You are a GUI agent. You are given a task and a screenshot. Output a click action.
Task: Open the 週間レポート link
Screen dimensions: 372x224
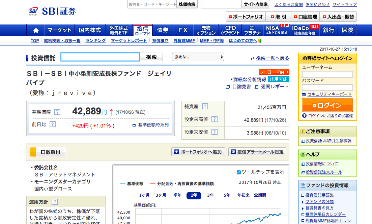[x=275, y=86]
